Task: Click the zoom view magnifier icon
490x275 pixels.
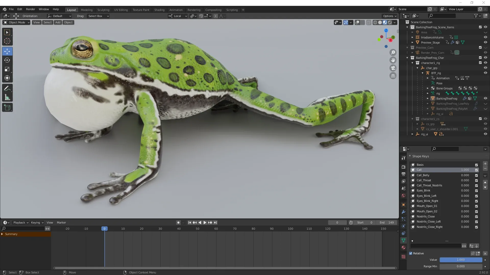Action: tap(393, 52)
